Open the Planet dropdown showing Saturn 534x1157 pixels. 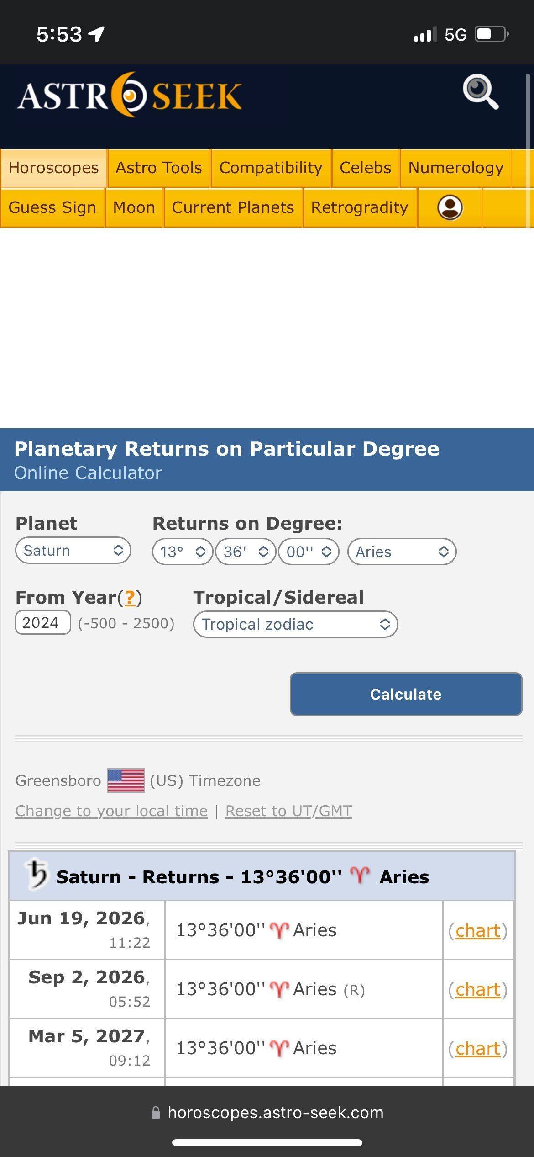pos(73,550)
